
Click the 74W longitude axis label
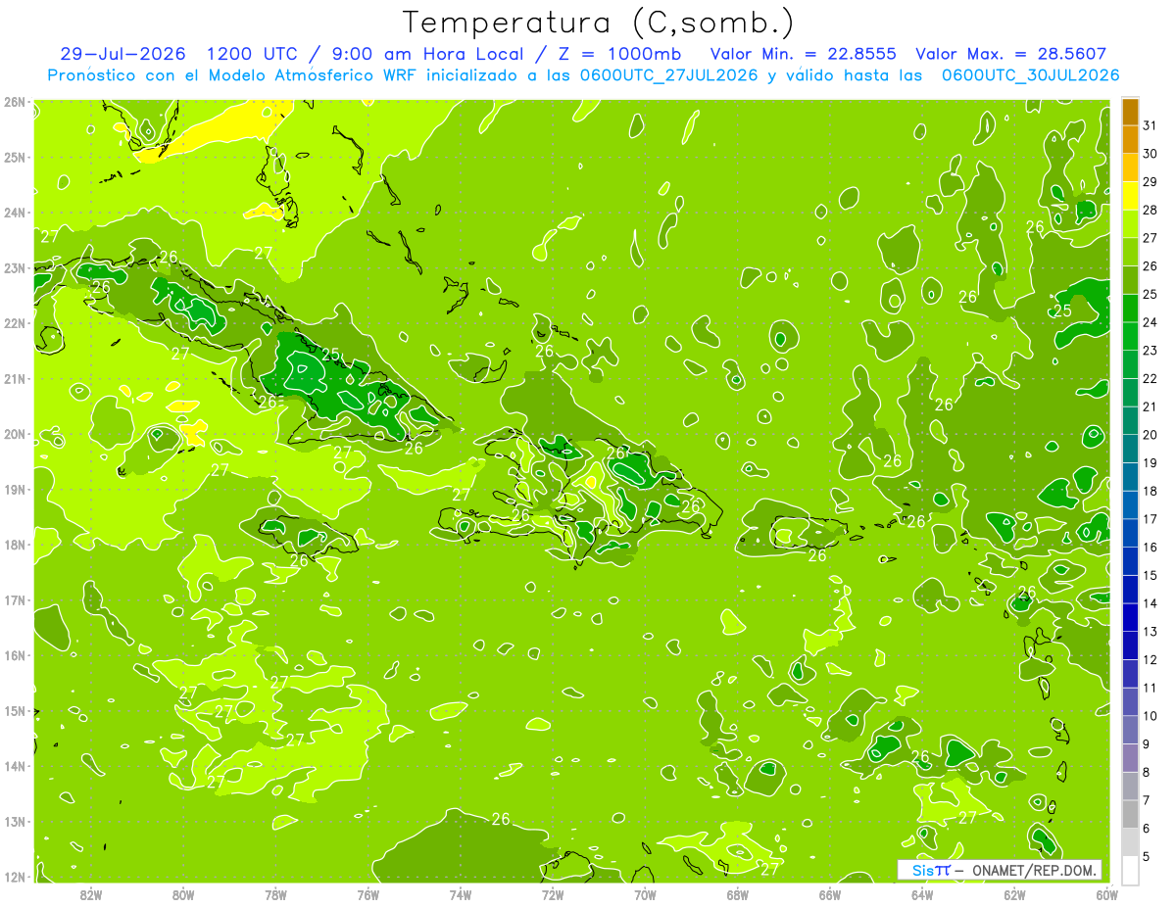[x=461, y=894]
